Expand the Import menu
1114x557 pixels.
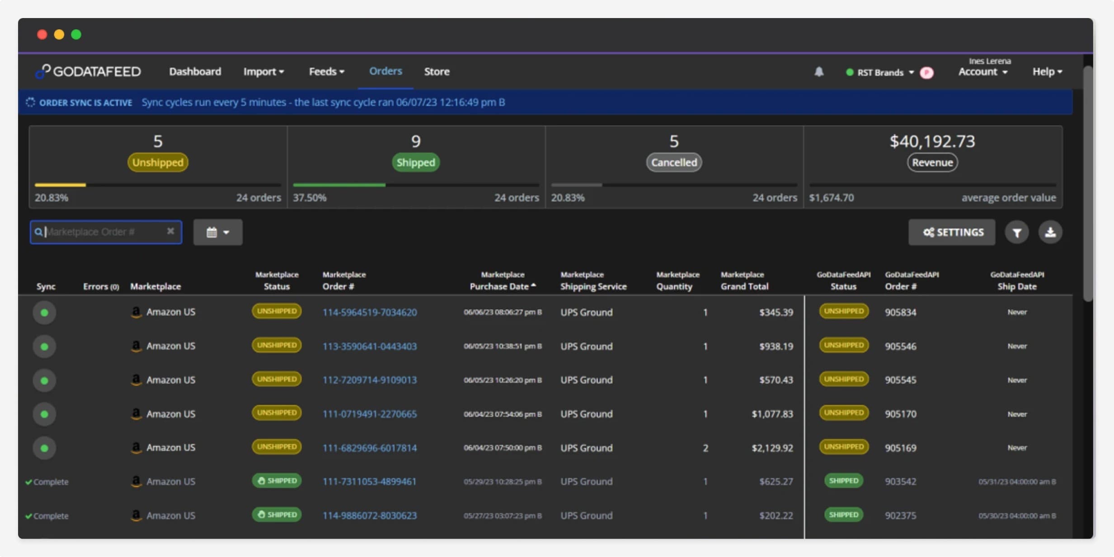pyautogui.click(x=263, y=71)
